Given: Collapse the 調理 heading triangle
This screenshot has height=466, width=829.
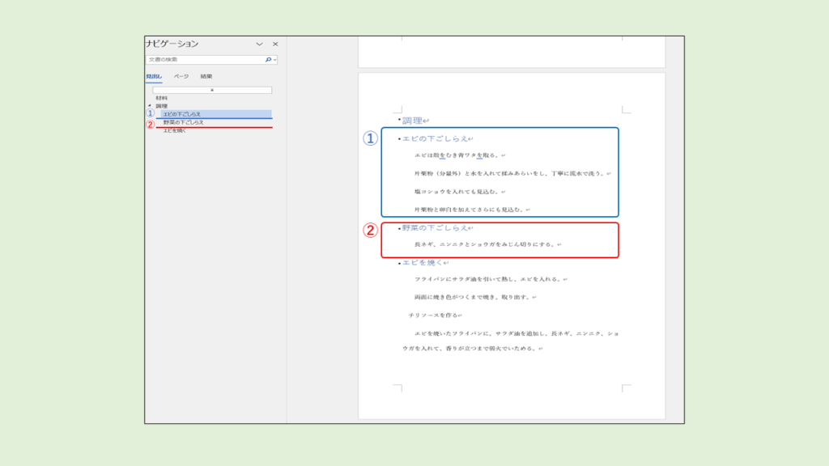Looking at the screenshot, I should pyautogui.click(x=150, y=106).
